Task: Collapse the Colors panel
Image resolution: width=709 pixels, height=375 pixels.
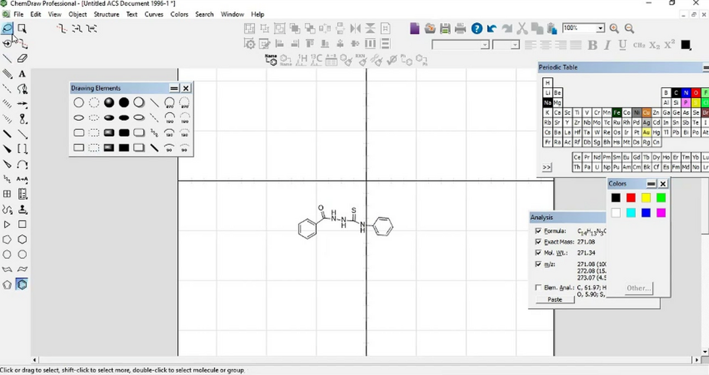Action: 652,184
